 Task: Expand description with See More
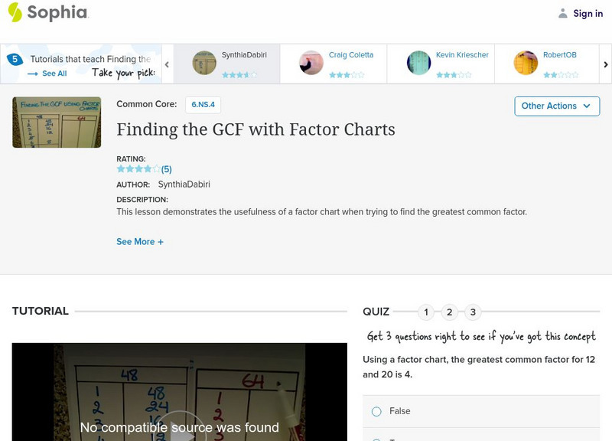140,242
